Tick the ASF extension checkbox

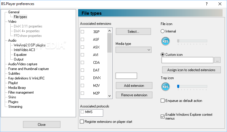pos(82,40)
